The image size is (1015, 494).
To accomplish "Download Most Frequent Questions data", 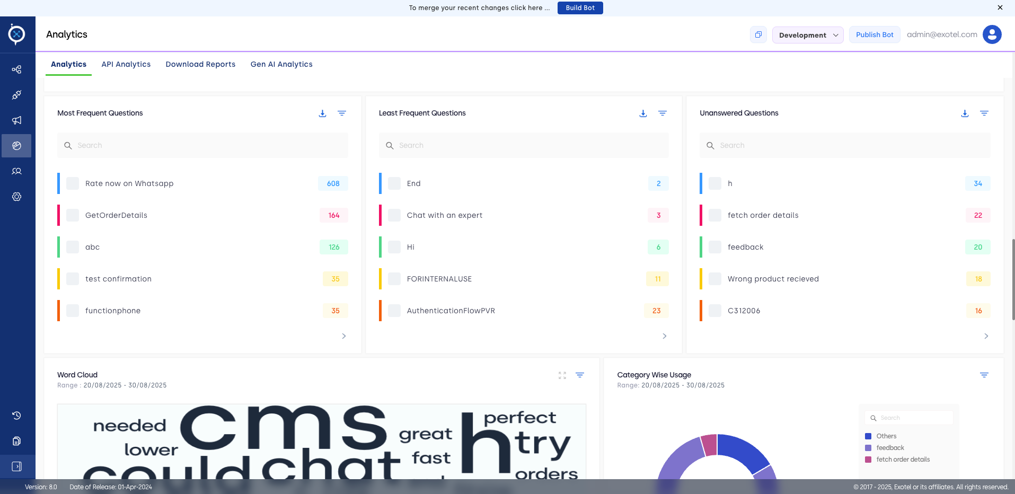I will 322,113.
